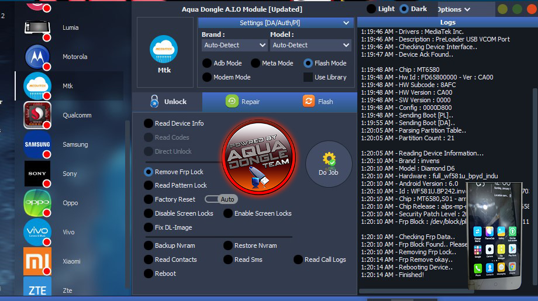The width and height of the screenshot is (538, 301).
Task: Select the ZTE brand icon
Action: point(37,288)
